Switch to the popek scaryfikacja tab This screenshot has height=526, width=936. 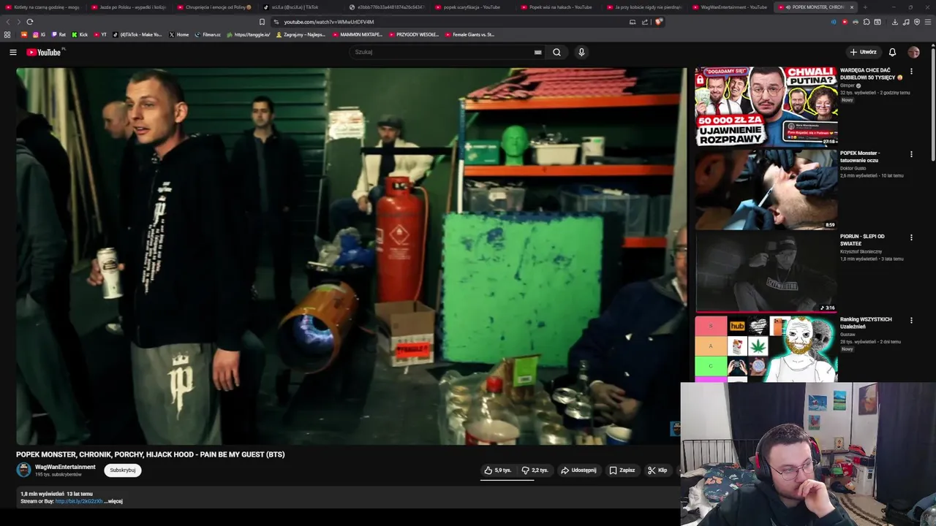click(x=472, y=7)
